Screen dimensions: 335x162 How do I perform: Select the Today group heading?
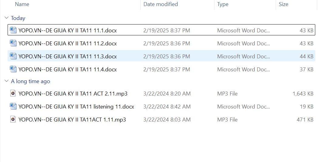tap(18, 18)
